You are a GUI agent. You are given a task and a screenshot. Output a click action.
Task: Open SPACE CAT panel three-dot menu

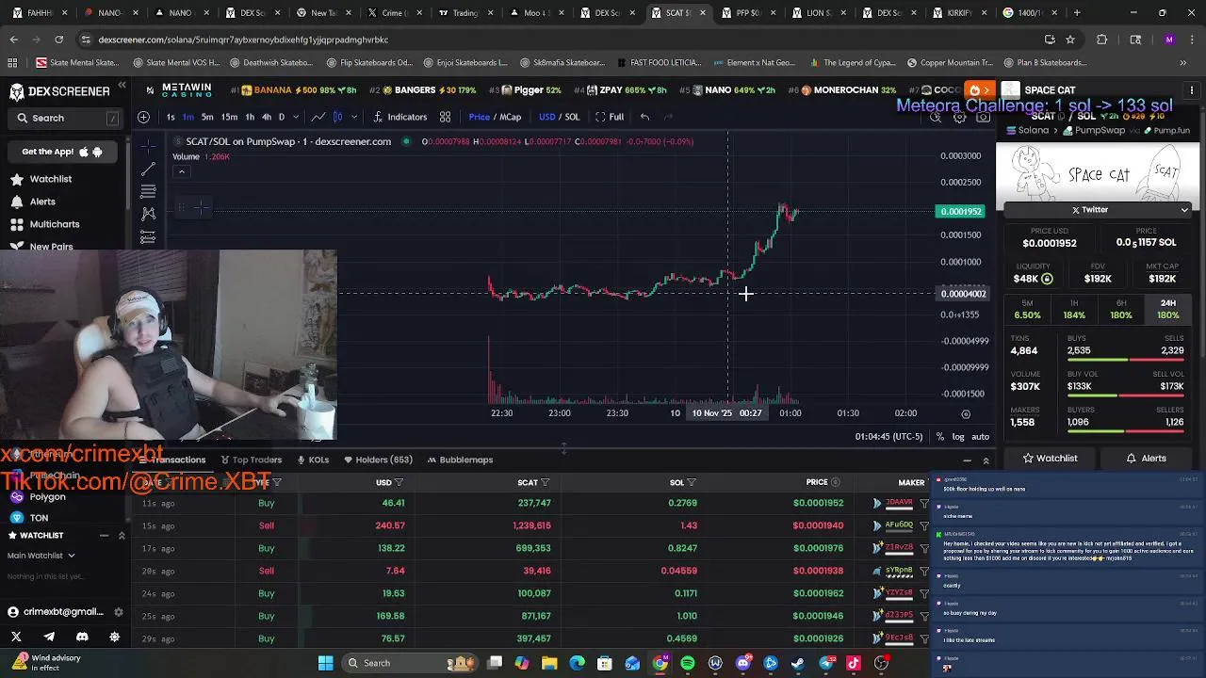pos(1191,90)
